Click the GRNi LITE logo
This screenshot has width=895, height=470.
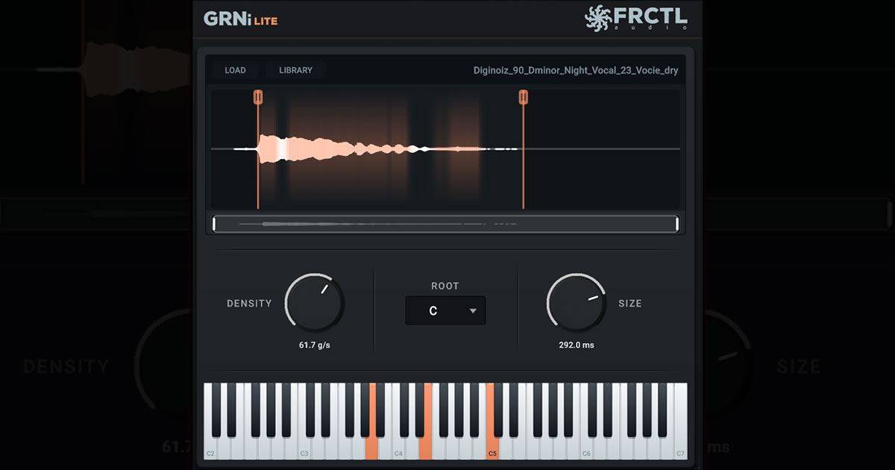coord(240,19)
